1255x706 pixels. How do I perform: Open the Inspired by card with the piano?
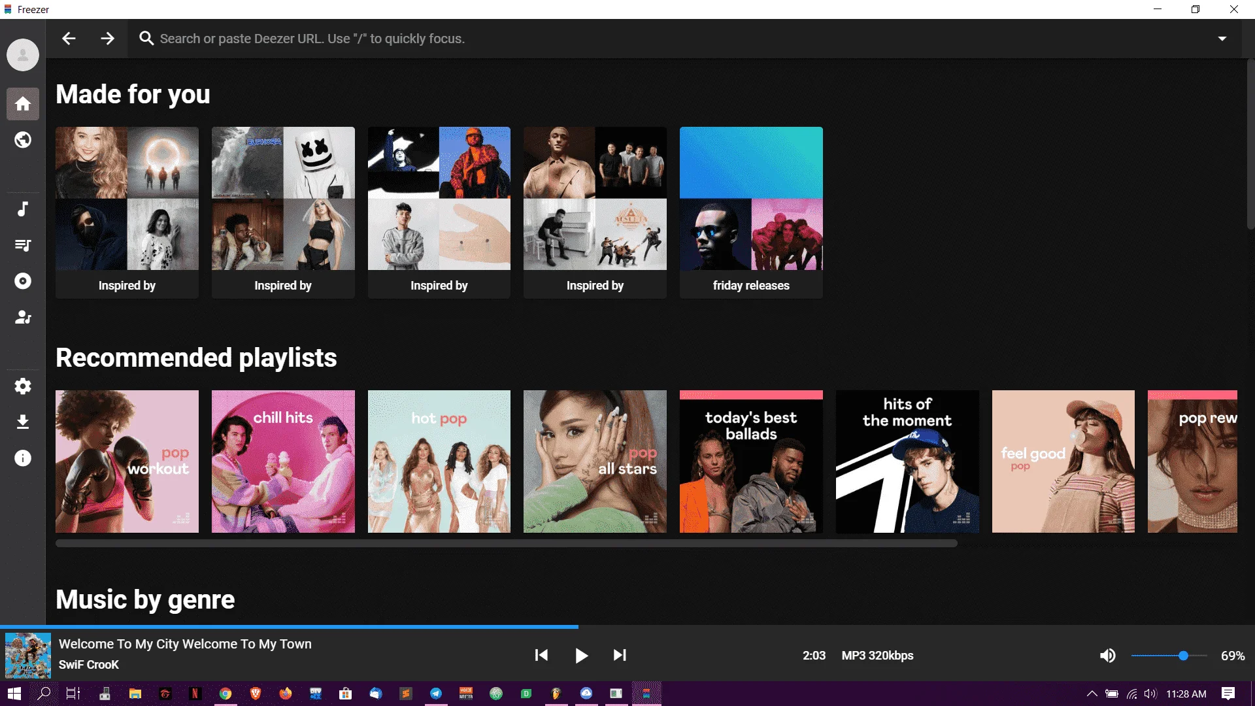point(595,212)
